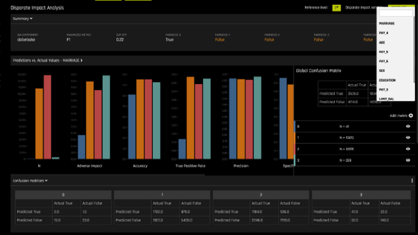The width and height of the screenshot is (418, 235).
Task: Choose EDUCATION from the dropdown options
Action: (387, 80)
